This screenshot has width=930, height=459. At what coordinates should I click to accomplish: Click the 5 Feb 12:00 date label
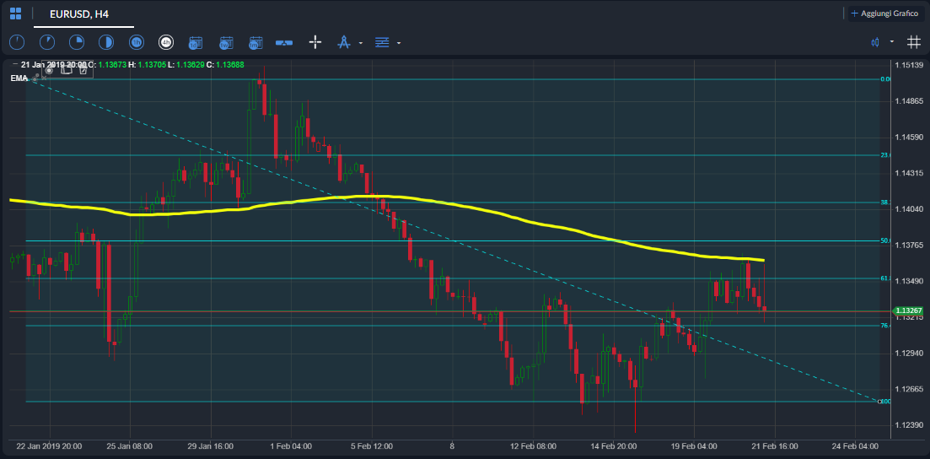372,446
